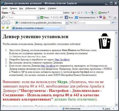Open the Поиск field dropdown list
Screen dimensions: 119x111
[38, 17]
